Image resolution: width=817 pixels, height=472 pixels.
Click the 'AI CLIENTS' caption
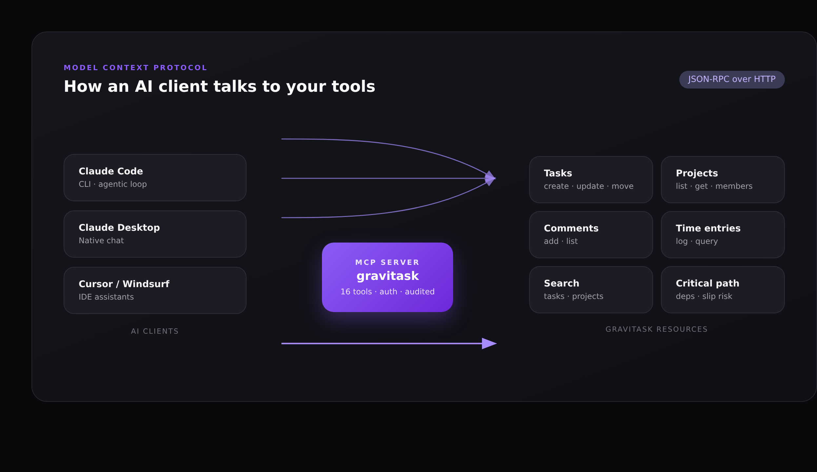155,331
